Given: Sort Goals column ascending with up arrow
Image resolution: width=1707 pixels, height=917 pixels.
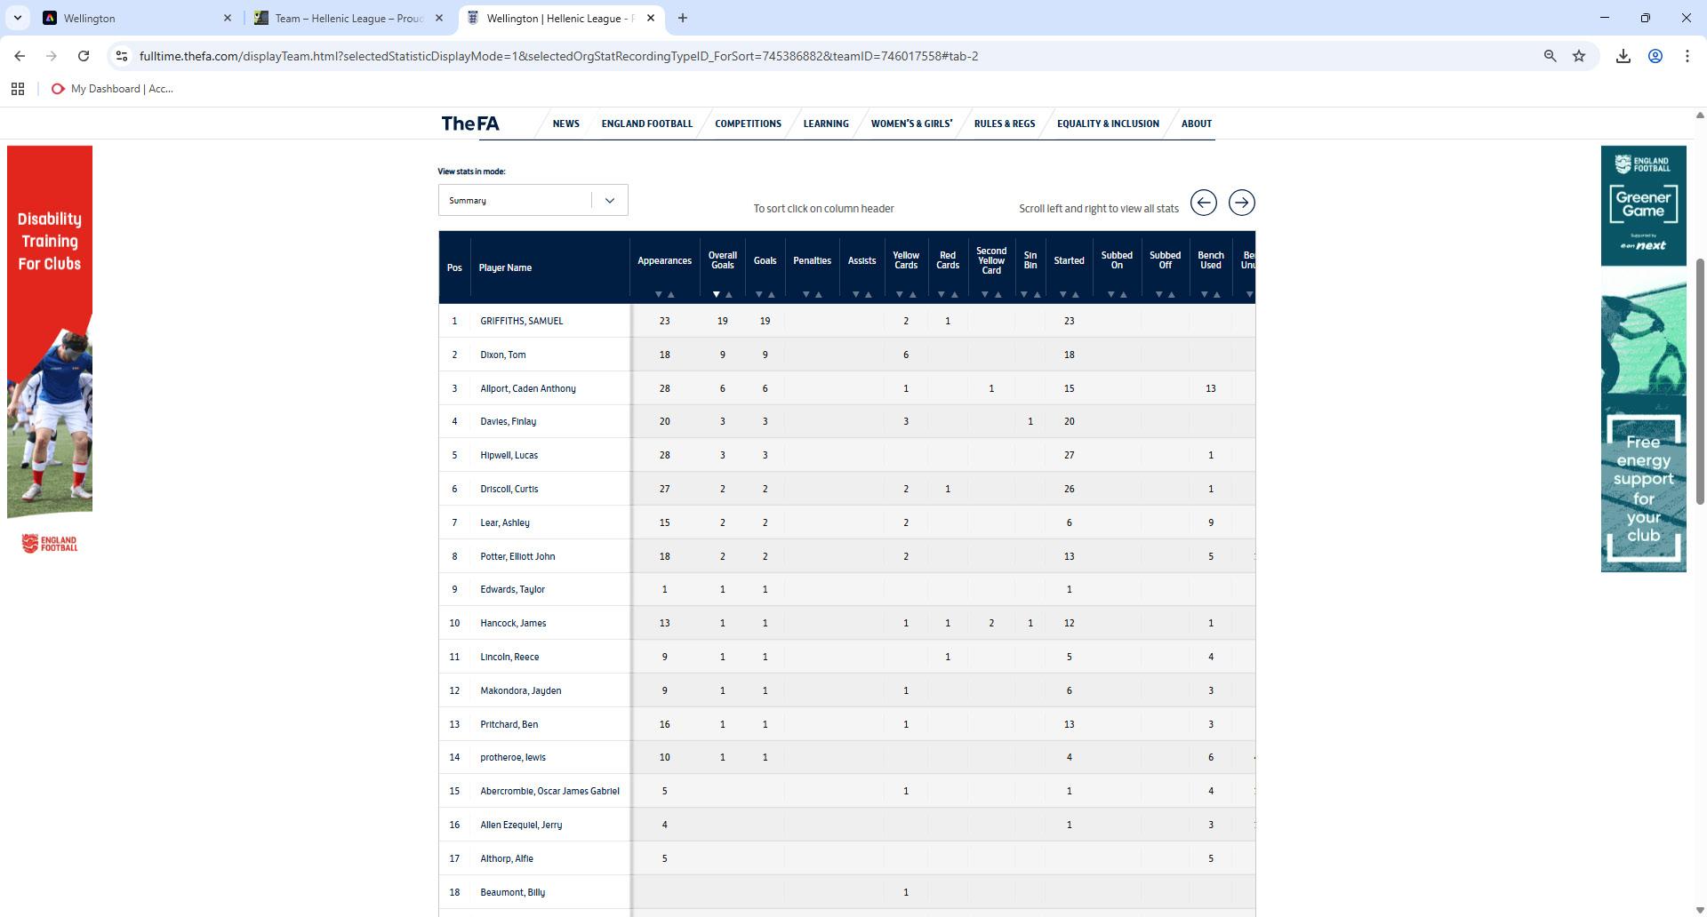Looking at the screenshot, I should [x=772, y=294].
